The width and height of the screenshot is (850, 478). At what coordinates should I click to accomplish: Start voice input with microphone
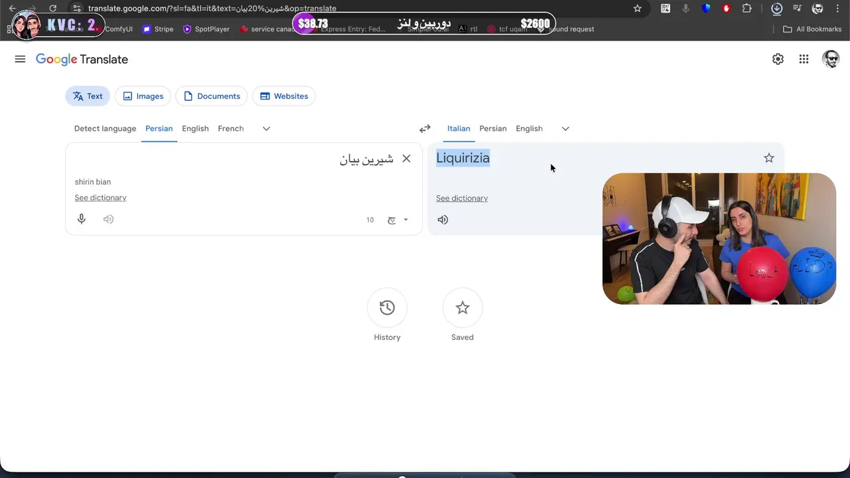point(82,219)
